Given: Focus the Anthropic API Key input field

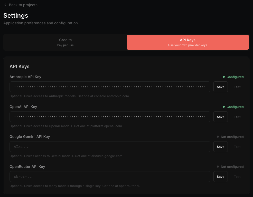Looking at the screenshot, I should (x=110, y=87).
